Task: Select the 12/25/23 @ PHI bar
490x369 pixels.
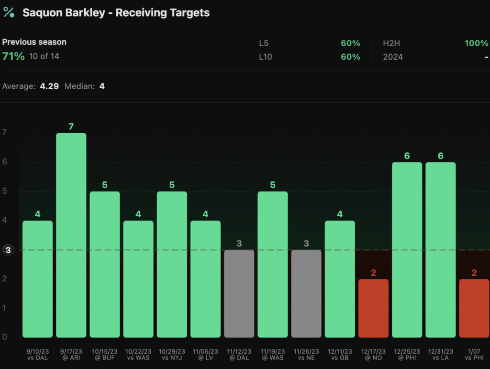Action: [x=407, y=250]
